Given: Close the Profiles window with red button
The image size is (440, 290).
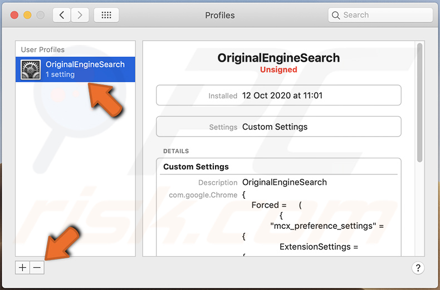Looking at the screenshot, I should pos(14,15).
